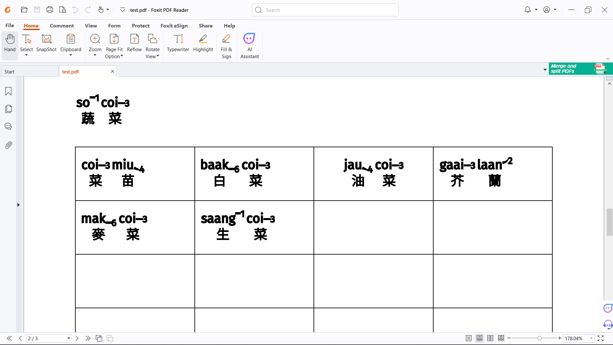This screenshot has width=613, height=345.
Task: Open the Comment ribbon tab
Action: [62, 26]
